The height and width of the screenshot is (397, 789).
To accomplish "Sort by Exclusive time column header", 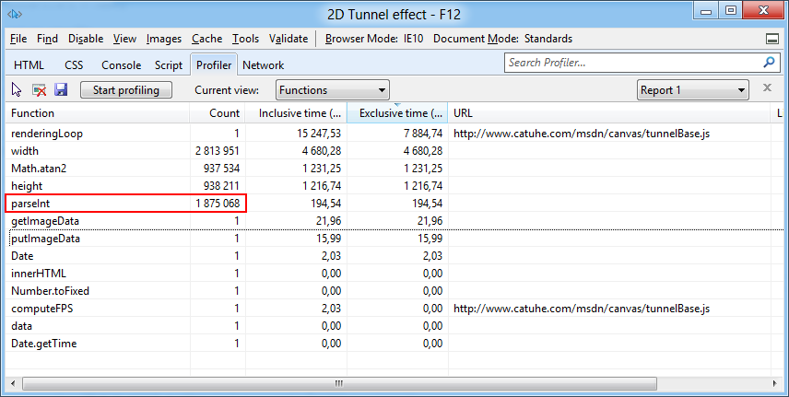I will point(397,113).
